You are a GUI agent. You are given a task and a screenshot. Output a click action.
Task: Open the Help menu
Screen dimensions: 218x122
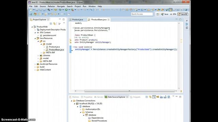(x=100, y=6)
